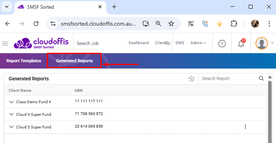Open the Clients menu
The image size is (276, 143).
click(163, 43)
